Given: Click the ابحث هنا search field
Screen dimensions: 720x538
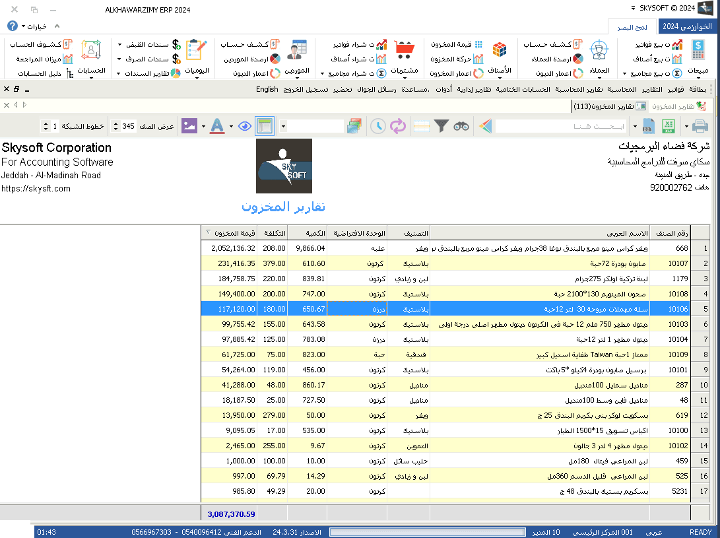Looking at the screenshot, I should [561, 126].
